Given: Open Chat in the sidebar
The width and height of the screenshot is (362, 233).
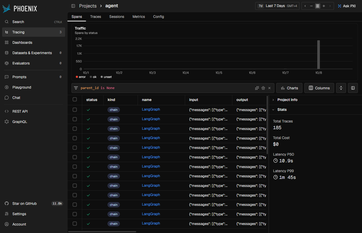Looking at the screenshot, I should 34,98.
